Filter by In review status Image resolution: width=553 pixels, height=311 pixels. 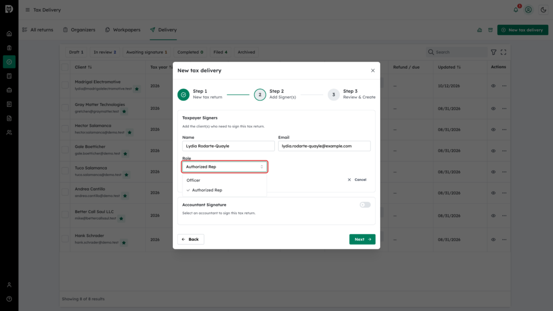coord(105,52)
